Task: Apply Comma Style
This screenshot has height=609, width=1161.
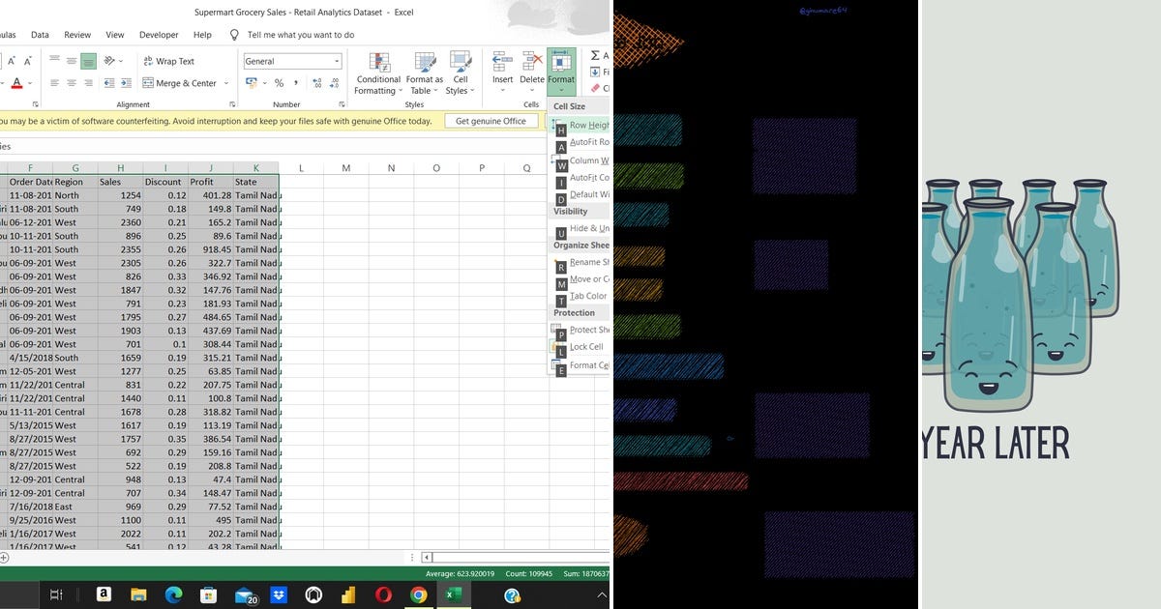Action: pos(295,83)
